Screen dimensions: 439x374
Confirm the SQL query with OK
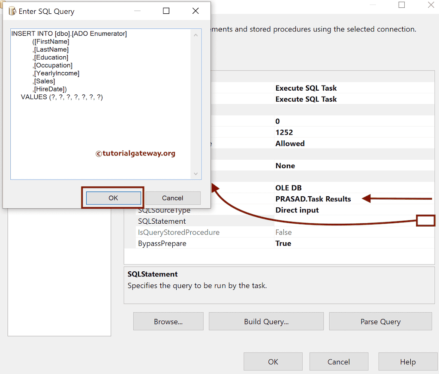[113, 198]
